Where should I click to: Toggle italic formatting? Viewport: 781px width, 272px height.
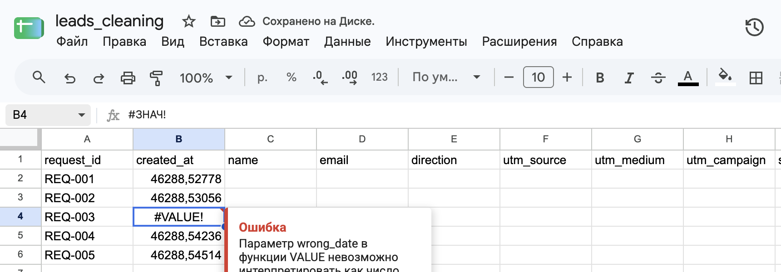click(x=629, y=78)
